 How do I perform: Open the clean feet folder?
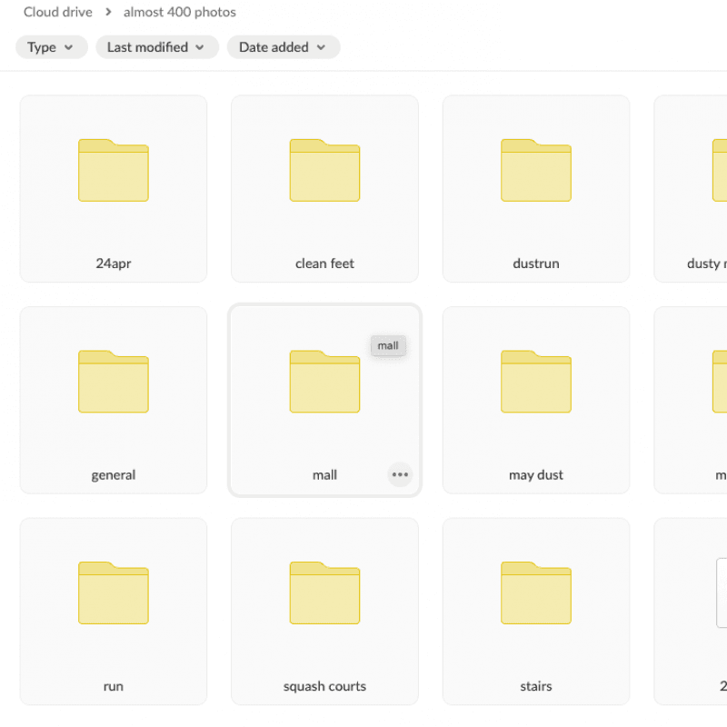tap(324, 173)
